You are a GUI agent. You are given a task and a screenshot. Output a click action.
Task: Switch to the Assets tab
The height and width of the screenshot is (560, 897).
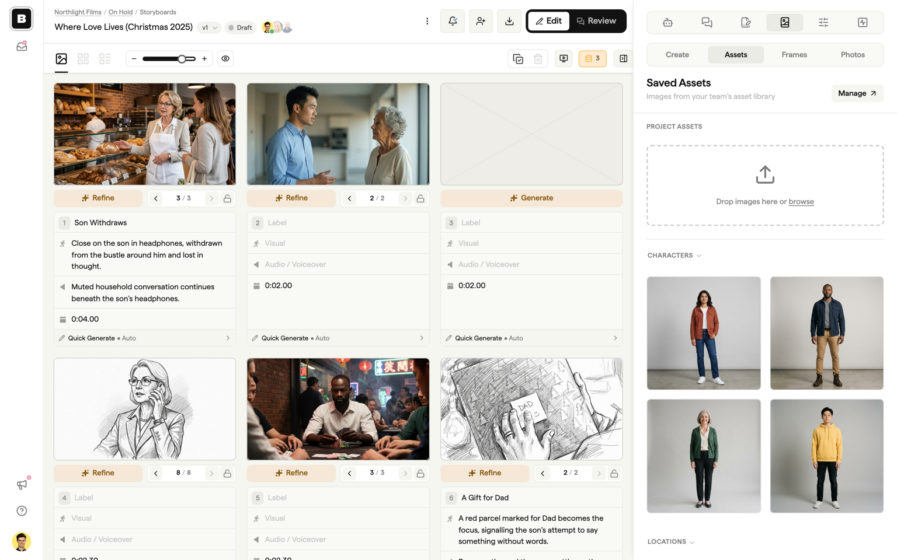coord(736,55)
